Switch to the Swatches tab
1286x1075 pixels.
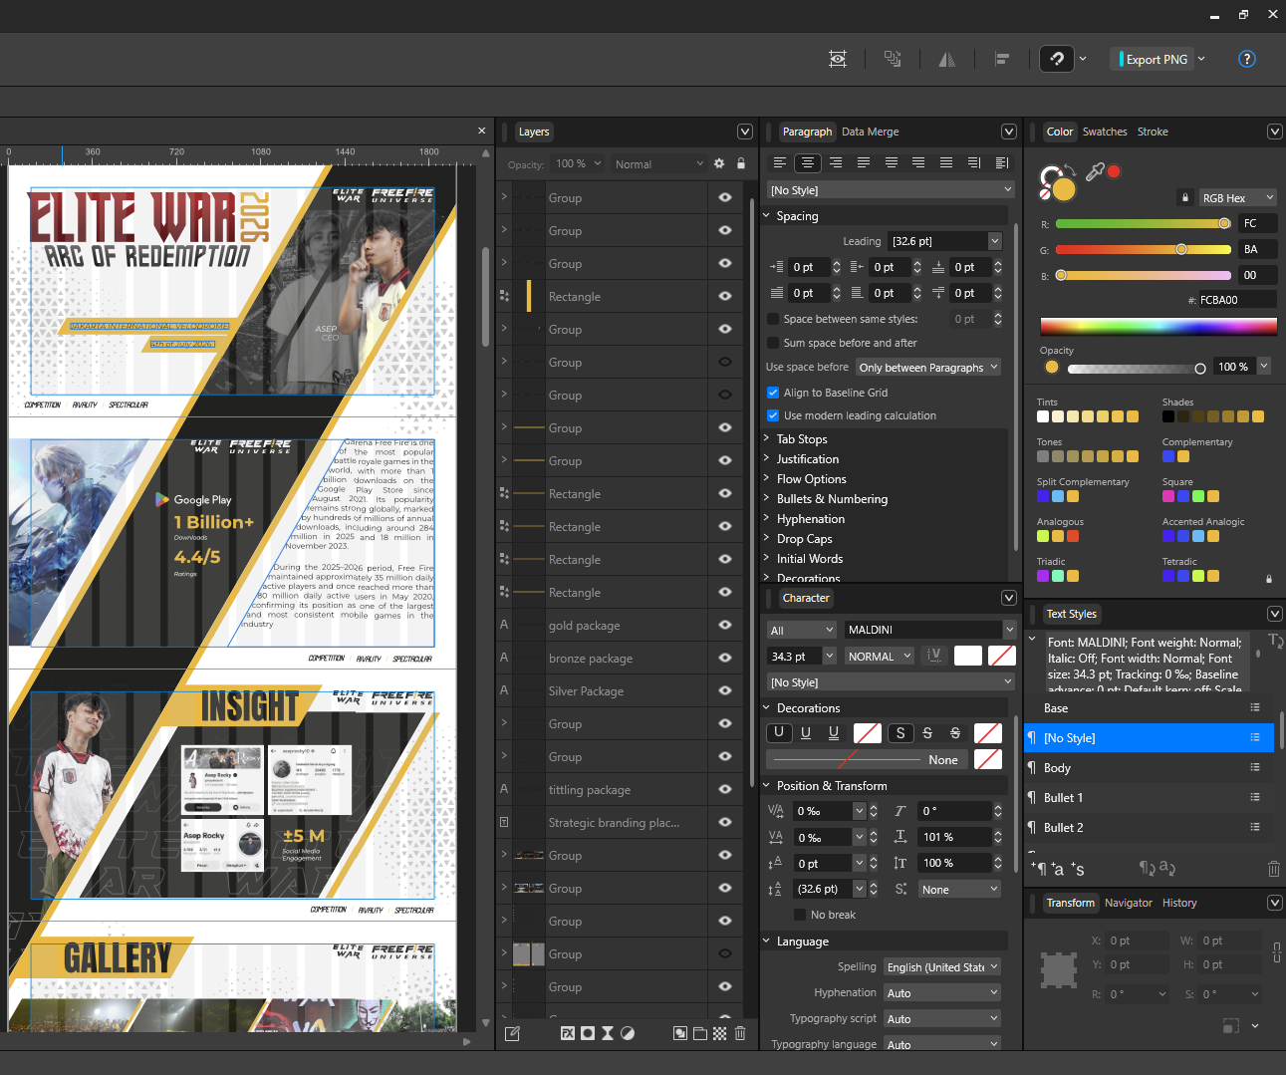click(x=1105, y=132)
